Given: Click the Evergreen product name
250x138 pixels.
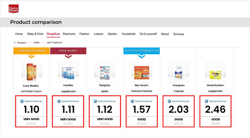Looking at the screenshot, I should coord(179,85).
